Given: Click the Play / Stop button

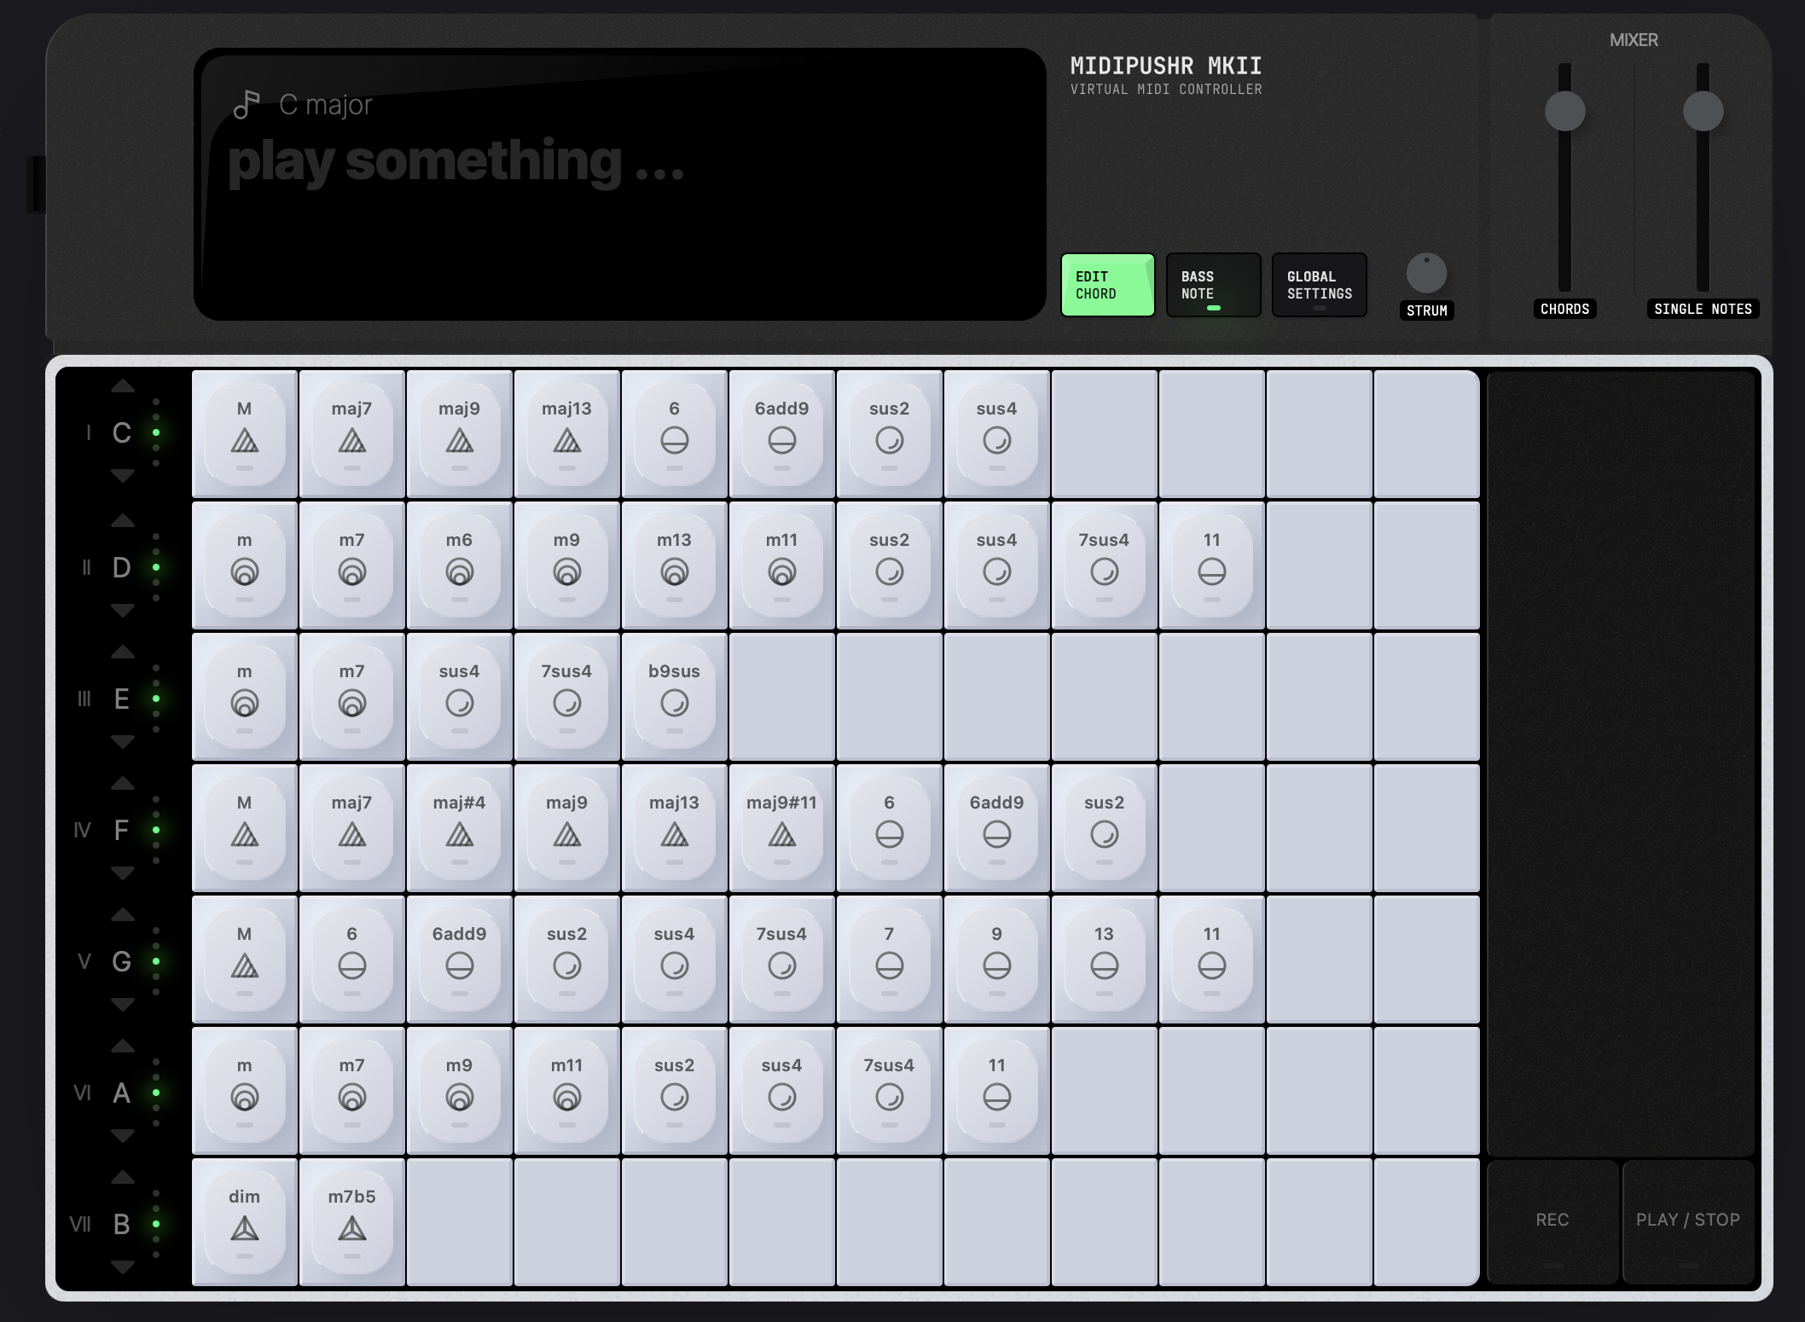Looking at the screenshot, I should (x=1688, y=1221).
